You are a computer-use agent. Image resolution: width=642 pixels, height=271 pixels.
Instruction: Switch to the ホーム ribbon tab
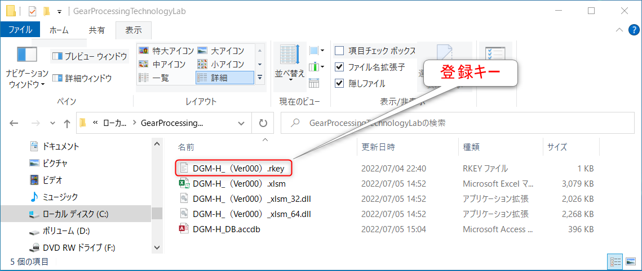coord(59,30)
